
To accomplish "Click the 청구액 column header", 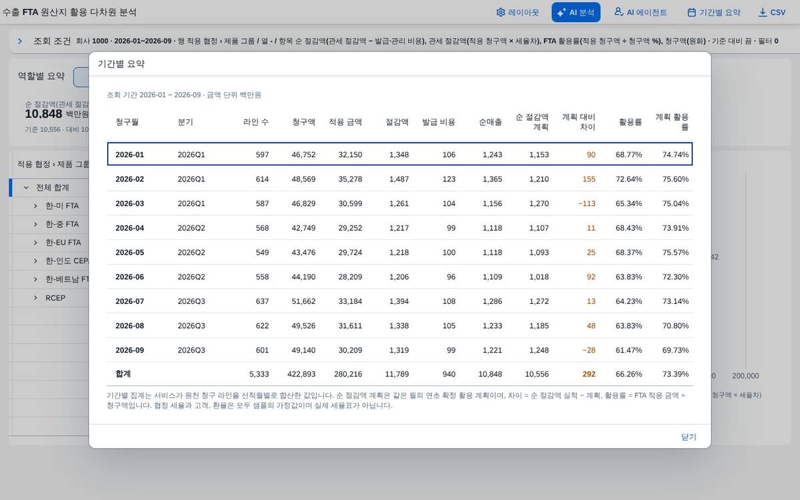I will click(303, 122).
